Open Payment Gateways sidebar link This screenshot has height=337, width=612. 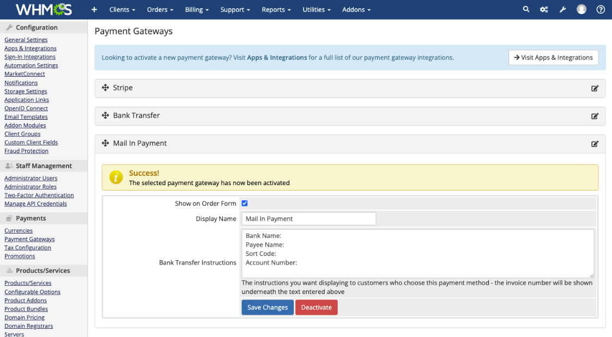point(29,239)
